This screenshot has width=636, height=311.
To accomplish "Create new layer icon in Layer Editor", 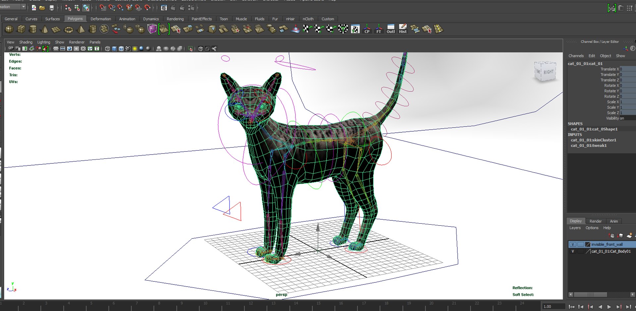I will (x=629, y=236).
